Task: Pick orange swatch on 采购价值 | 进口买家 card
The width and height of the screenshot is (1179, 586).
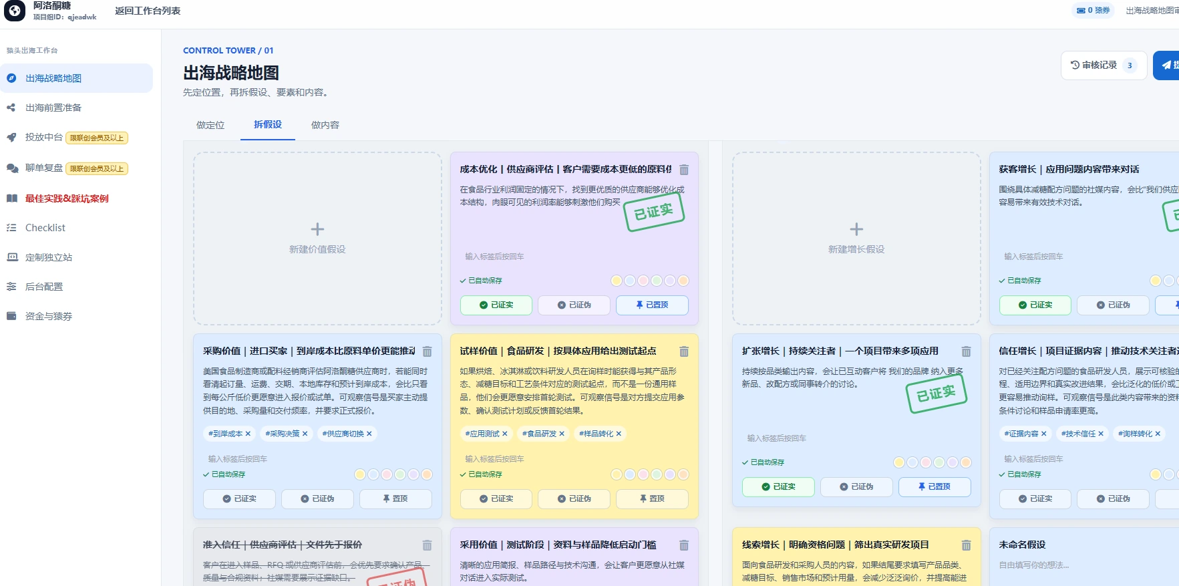Action: click(427, 474)
